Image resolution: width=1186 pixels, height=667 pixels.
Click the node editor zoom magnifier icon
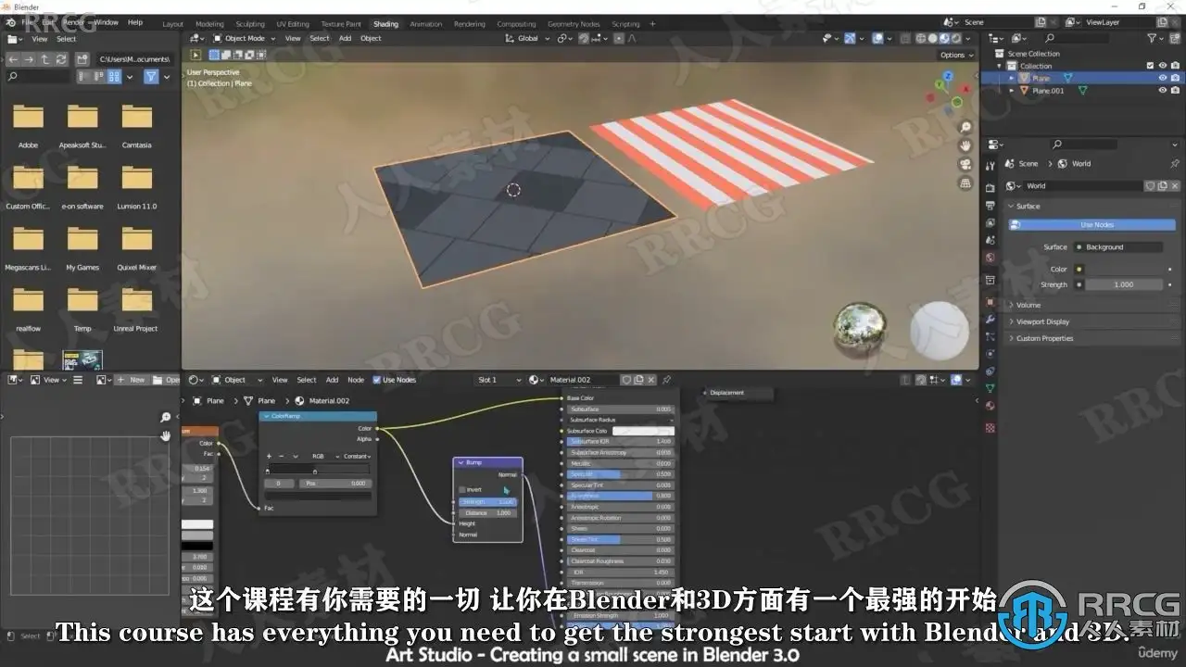(166, 418)
